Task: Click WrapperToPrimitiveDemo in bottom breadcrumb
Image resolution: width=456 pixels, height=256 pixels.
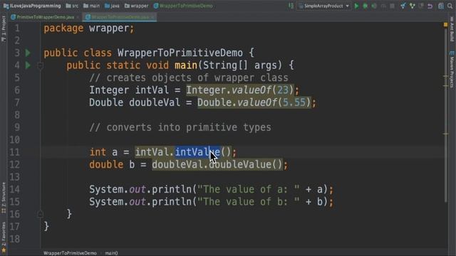Action: pos(70,253)
